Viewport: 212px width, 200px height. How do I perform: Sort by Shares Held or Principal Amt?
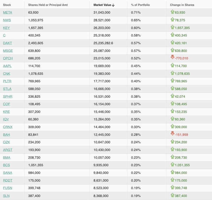pyautogui.click(x=48, y=5)
